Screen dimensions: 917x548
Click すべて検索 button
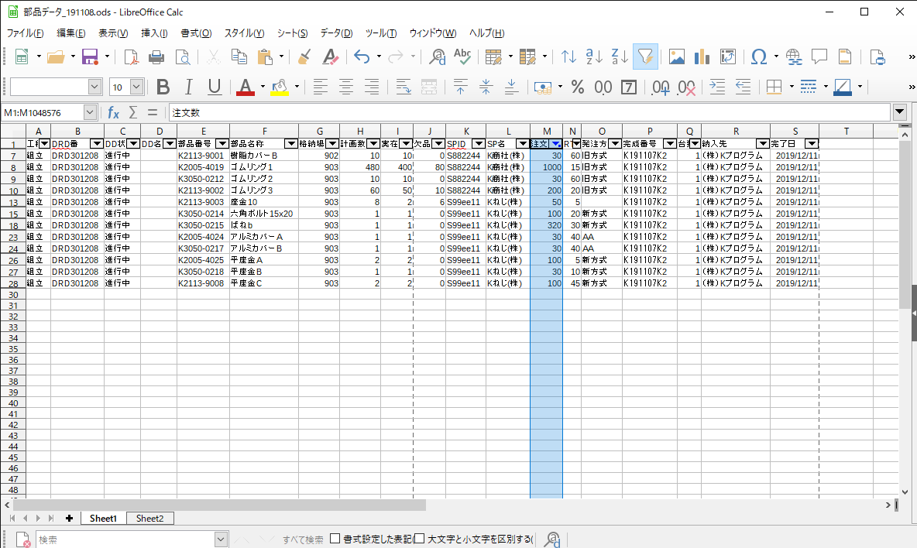point(303,539)
